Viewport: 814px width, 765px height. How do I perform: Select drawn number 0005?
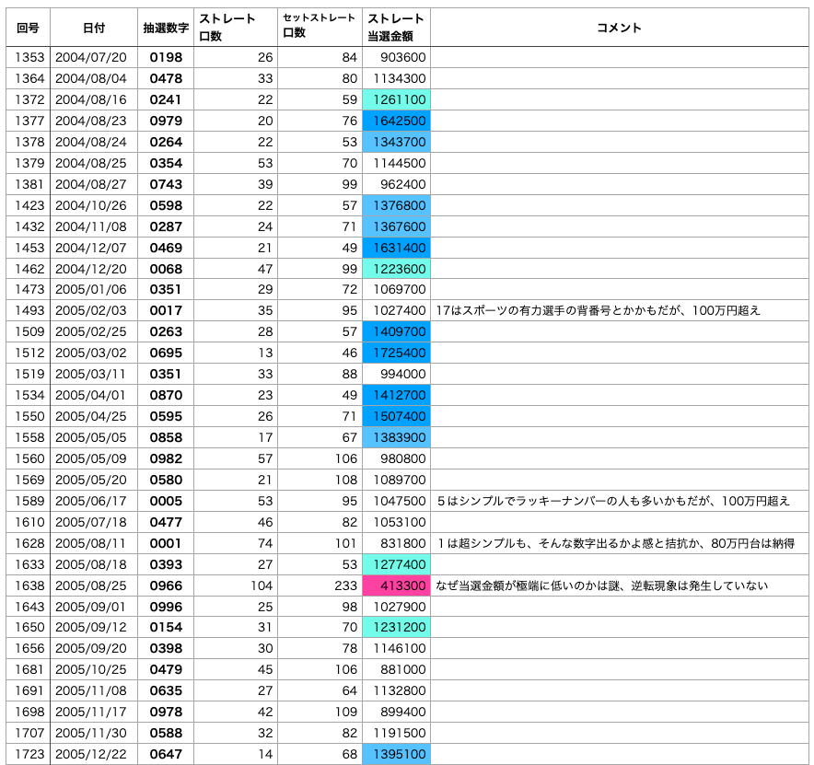[x=166, y=502]
